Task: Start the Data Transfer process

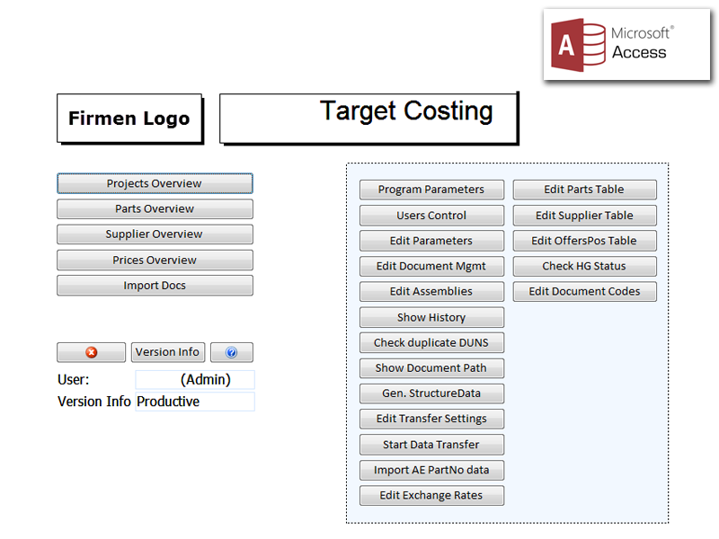Action: pos(431,445)
